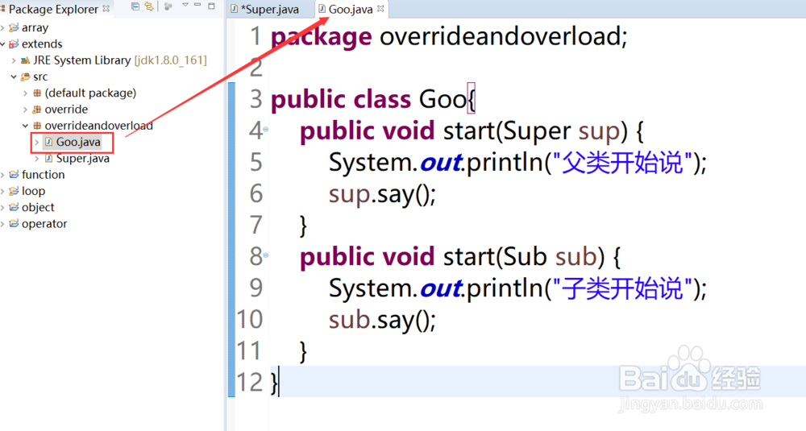806x431 pixels.
Task: Select the (default package) label
Action: (x=90, y=93)
